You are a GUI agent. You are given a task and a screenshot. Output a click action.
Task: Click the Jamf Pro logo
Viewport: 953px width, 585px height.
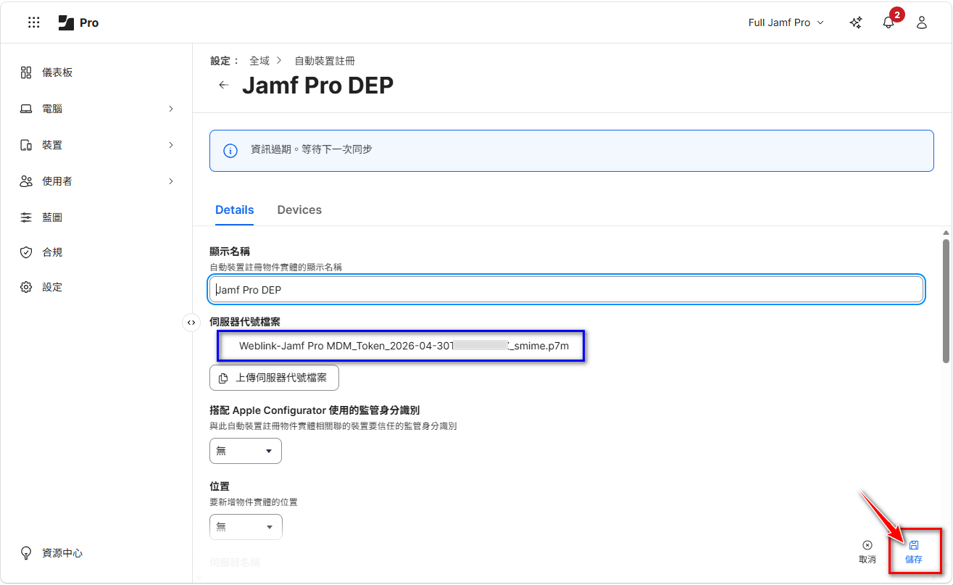coord(78,22)
